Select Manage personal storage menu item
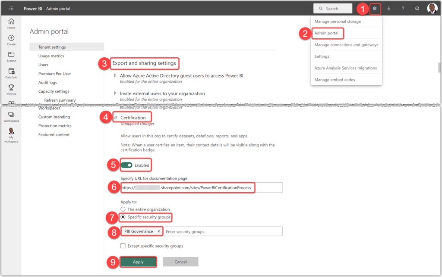The width and height of the screenshot is (442, 277). pos(346,22)
